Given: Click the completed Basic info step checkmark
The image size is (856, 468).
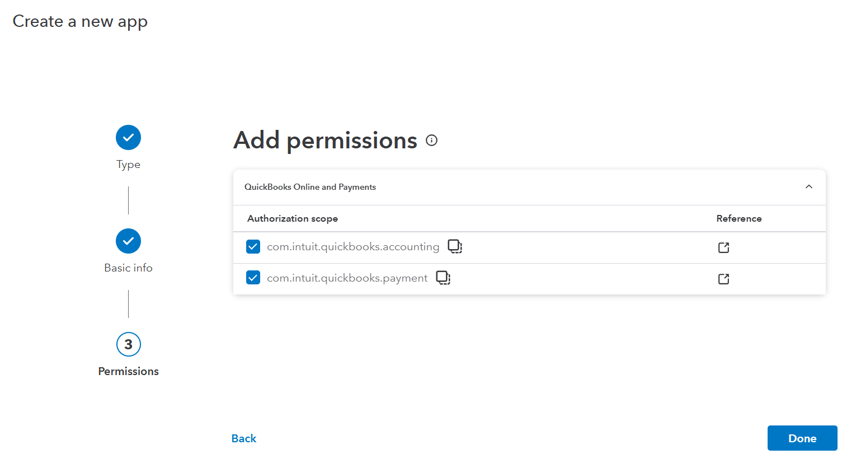Looking at the screenshot, I should point(128,241).
